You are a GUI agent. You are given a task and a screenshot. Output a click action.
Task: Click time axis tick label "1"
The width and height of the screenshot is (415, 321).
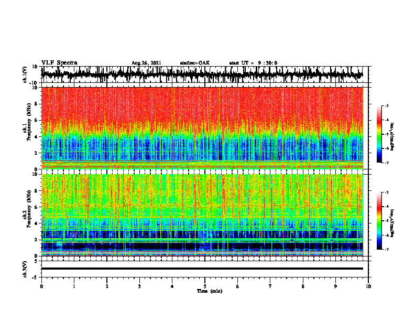74,286
